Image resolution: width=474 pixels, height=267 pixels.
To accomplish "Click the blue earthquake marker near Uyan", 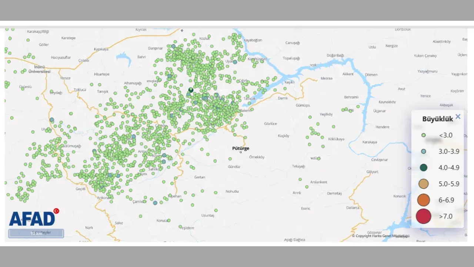I will (235, 62).
